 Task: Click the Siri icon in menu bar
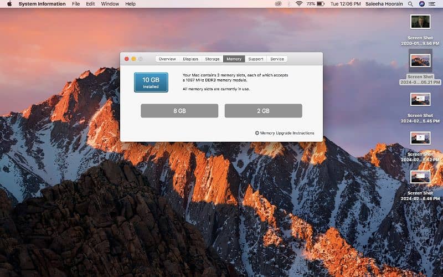423,4
